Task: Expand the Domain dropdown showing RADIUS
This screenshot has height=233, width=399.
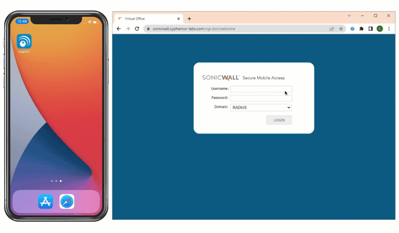Action: tap(261, 108)
